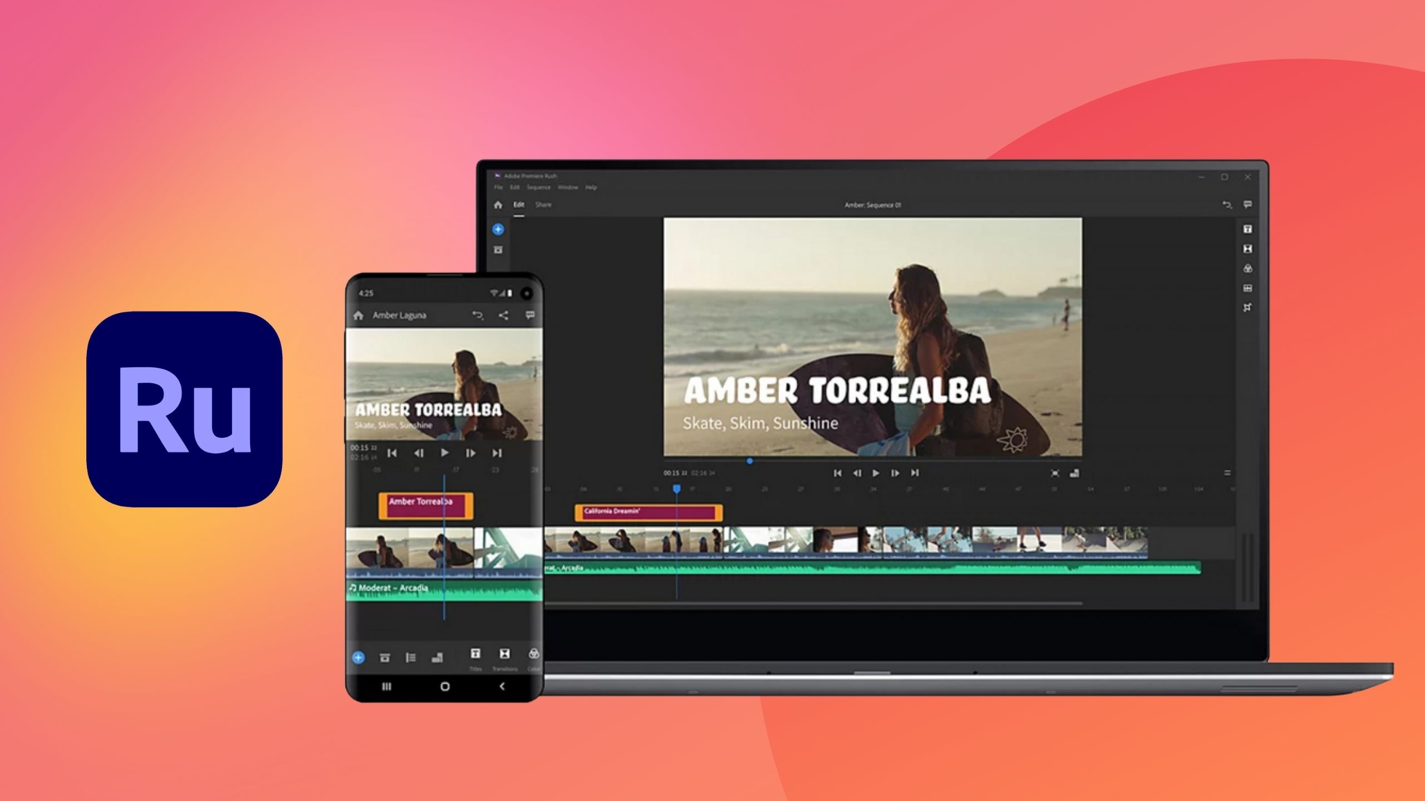Screen dimensions: 1425x801
Task: Open the Project Assets panel on the laptop
Action: [x=498, y=250]
